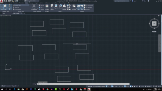
Task: Click New View in Named Views
Action: click(16, 7)
